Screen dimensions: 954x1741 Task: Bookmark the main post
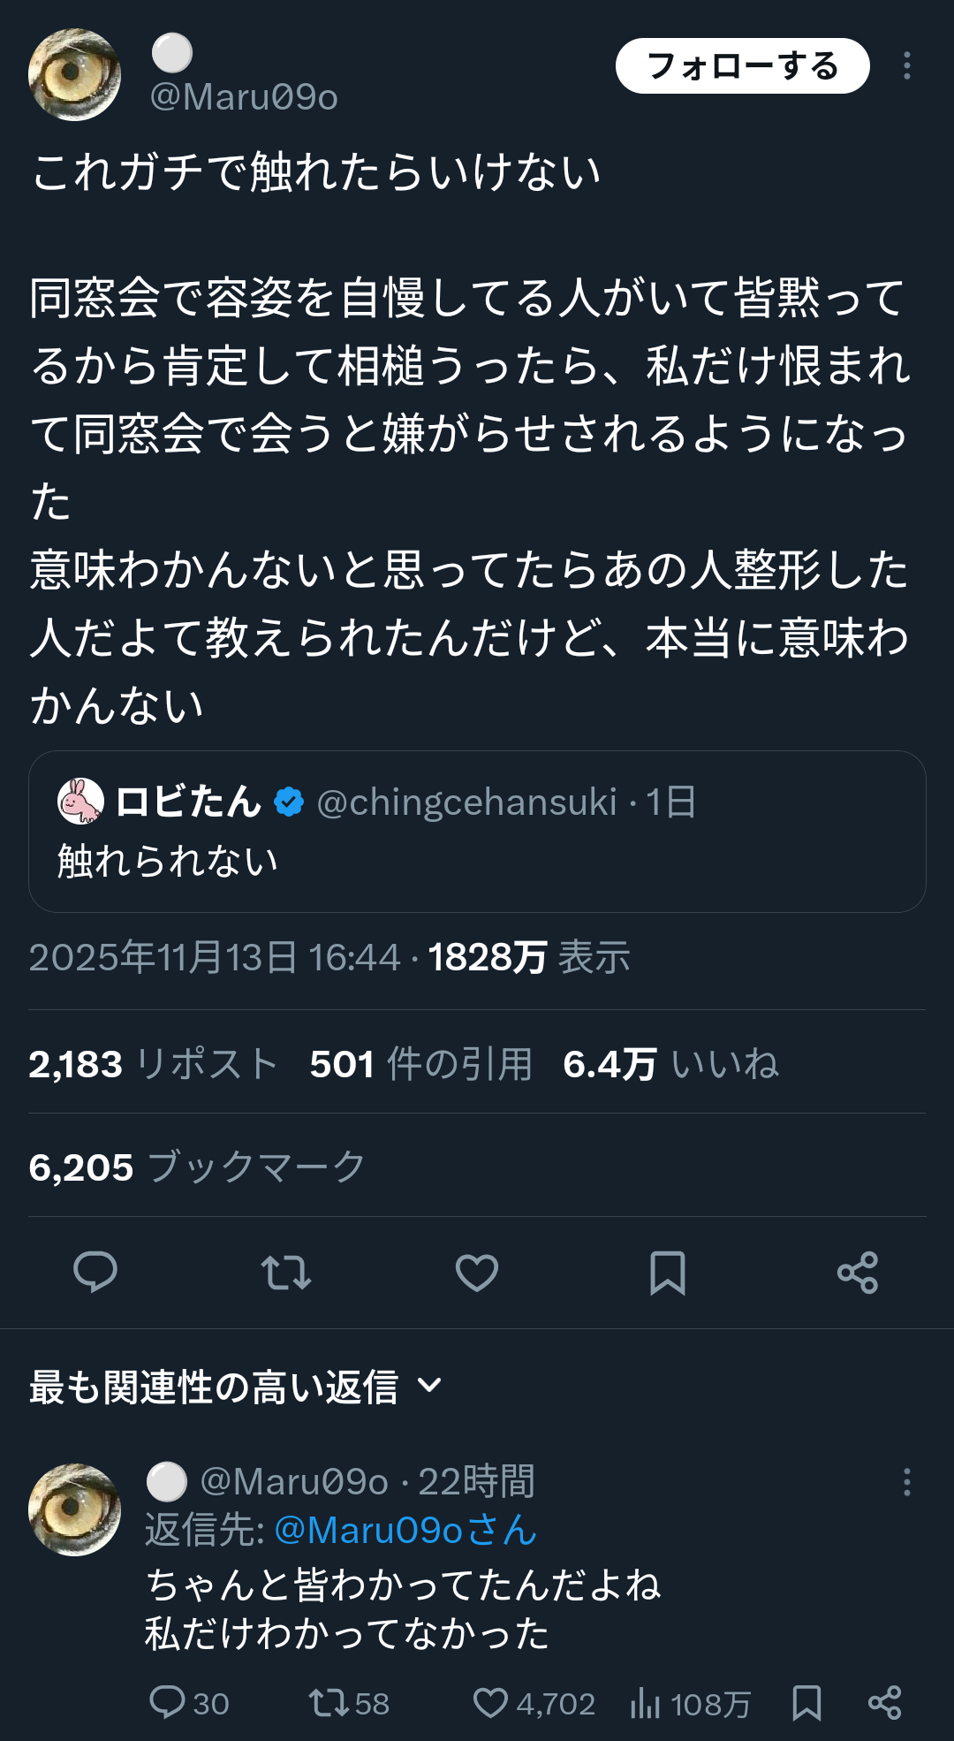[668, 1273]
